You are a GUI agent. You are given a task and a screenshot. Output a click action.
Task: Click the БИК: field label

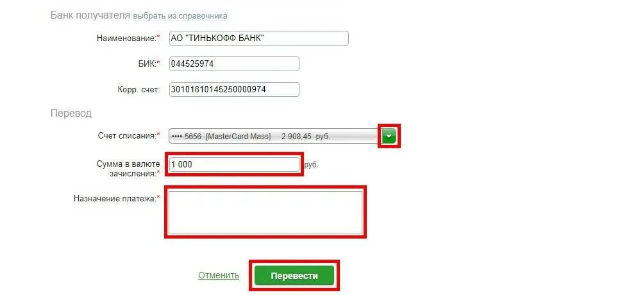tap(150, 64)
